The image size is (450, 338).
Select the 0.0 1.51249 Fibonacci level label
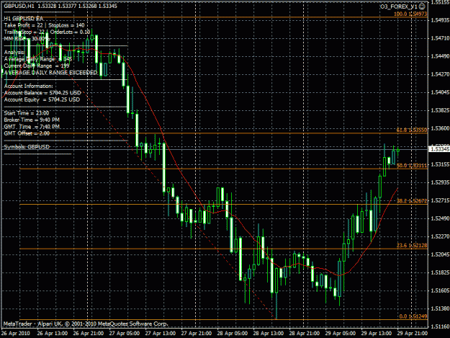pyautogui.click(x=413, y=316)
